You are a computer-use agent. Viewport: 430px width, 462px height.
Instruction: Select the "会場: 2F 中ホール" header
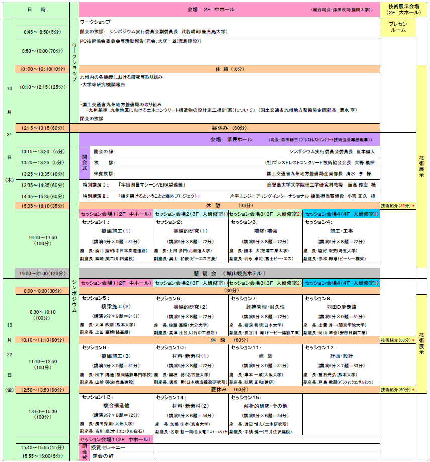229,10
